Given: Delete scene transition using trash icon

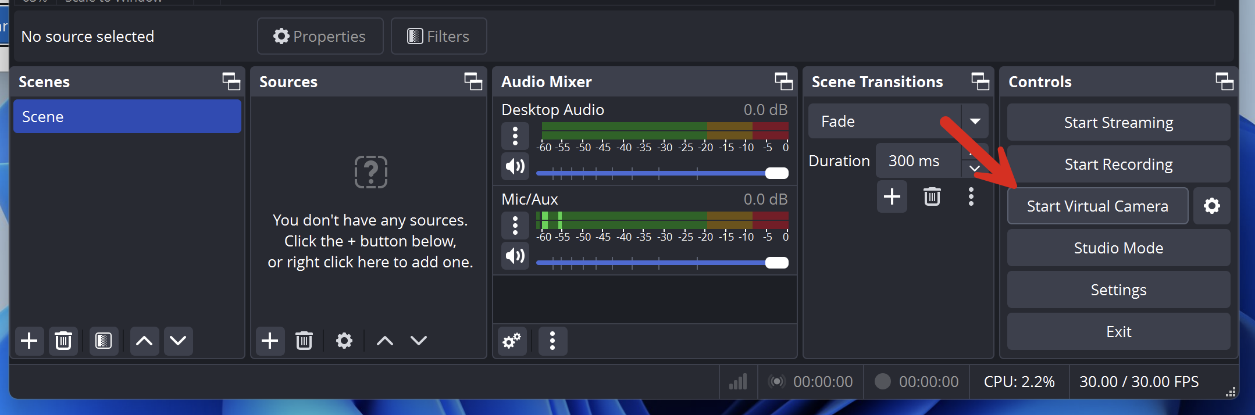Looking at the screenshot, I should (x=932, y=196).
